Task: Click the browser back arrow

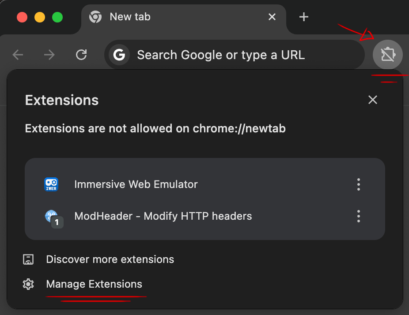Action: [18, 55]
